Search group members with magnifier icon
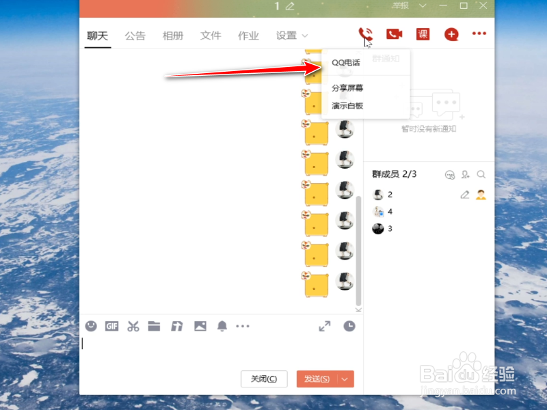This screenshot has height=410, width=547. coord(481,174)
